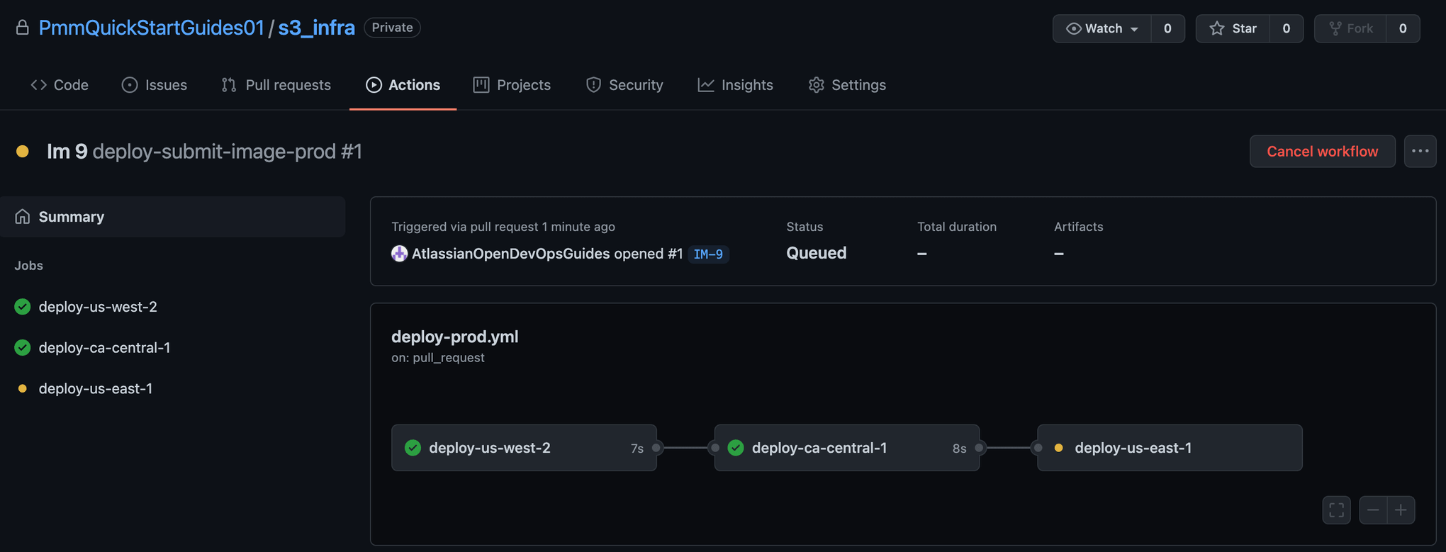Viewport: 1446px width, 552px height.
Task: Open the PmmQuickStartGuides01 owner link
Action: tap(151, 28)
